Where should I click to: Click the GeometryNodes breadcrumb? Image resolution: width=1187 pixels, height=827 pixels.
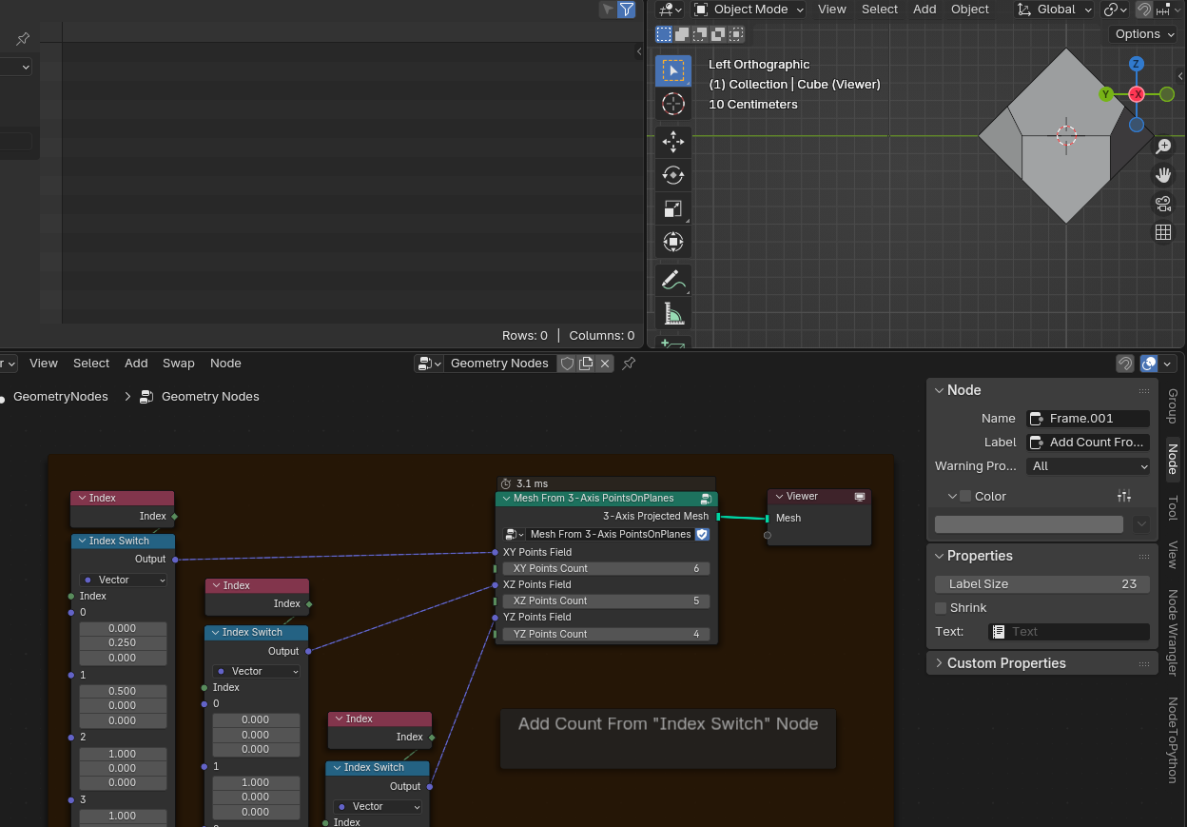click(61, 397)
